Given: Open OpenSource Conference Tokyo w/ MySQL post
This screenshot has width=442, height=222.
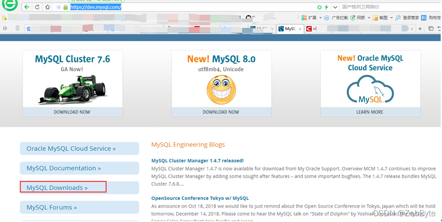Looking at the screenshot, I should click(x=200, y=198).
